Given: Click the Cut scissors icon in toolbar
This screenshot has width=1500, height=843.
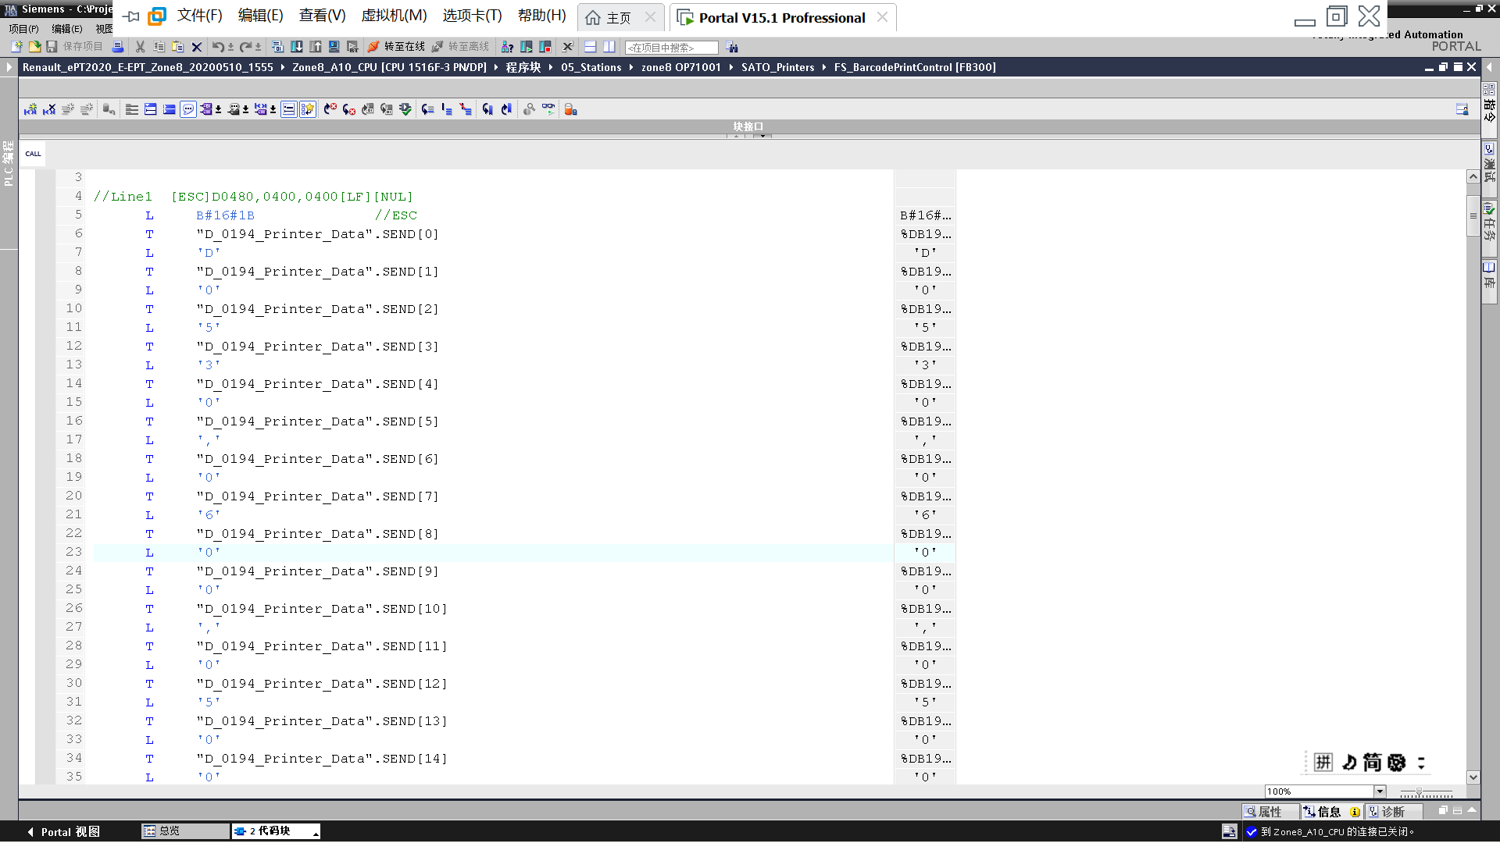Looking at the screenshot, I should 141,47.
